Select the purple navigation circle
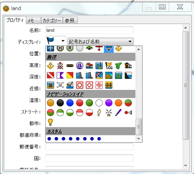 click(109, 103)
